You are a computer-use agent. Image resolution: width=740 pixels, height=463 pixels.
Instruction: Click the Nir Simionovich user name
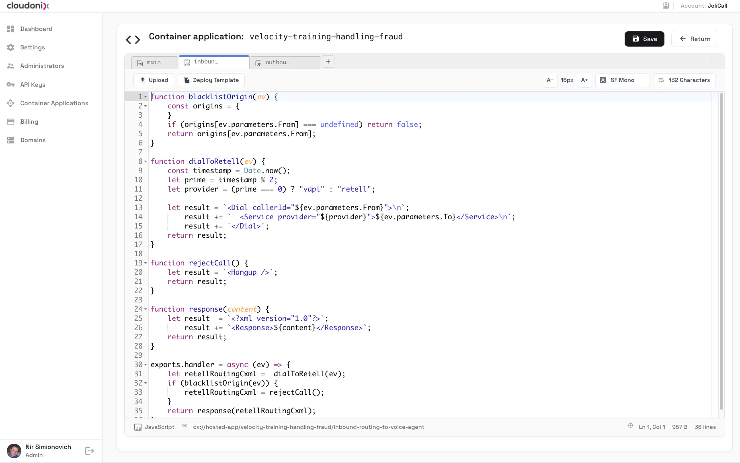click(48, 447)
